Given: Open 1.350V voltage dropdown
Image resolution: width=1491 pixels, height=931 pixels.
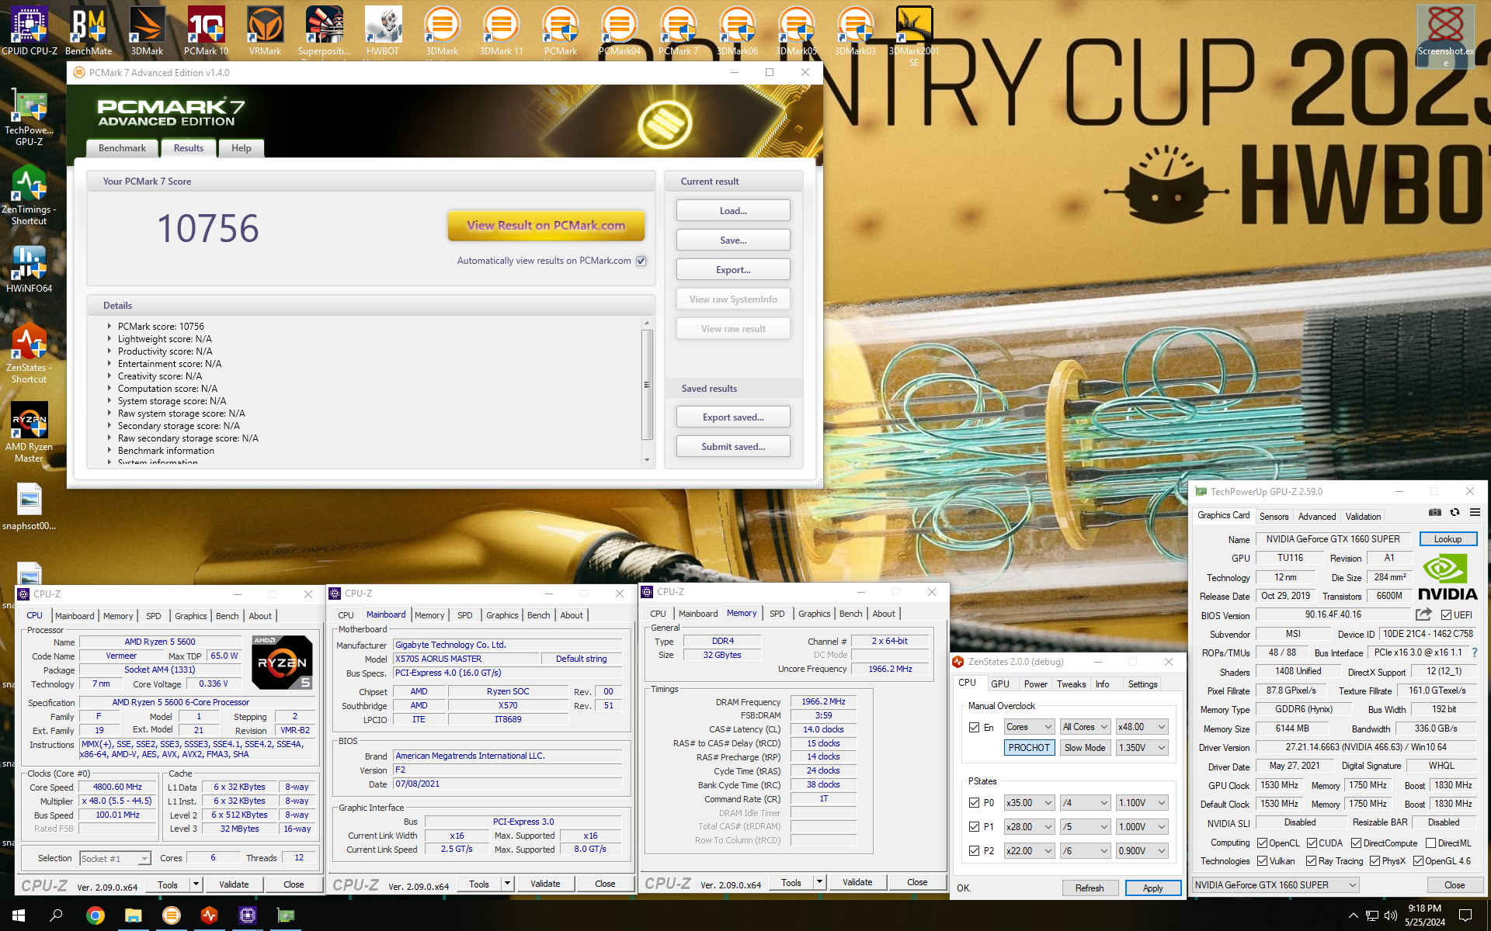Looking at the screenshot, I should click(x=1142, y=748).
